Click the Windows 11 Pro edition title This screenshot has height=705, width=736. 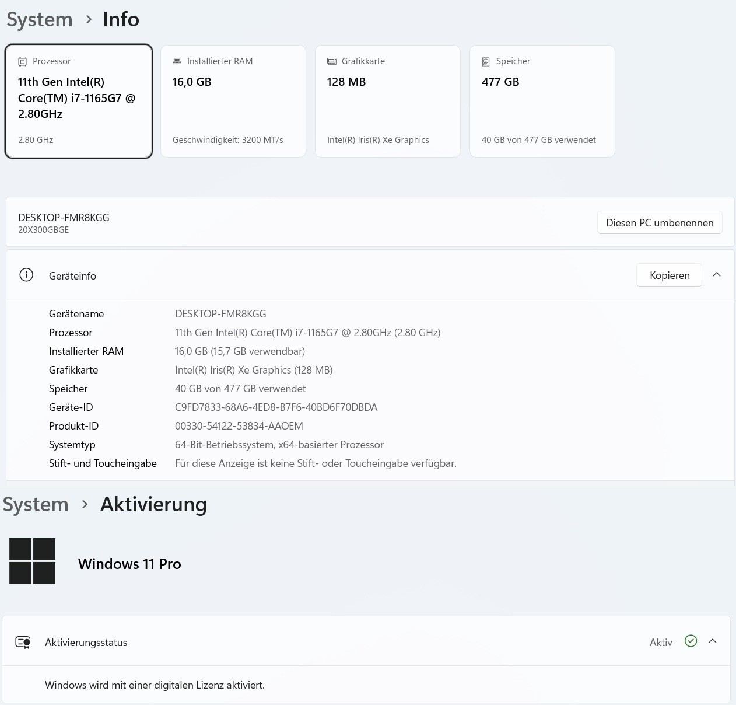click(x=129, y=564)
